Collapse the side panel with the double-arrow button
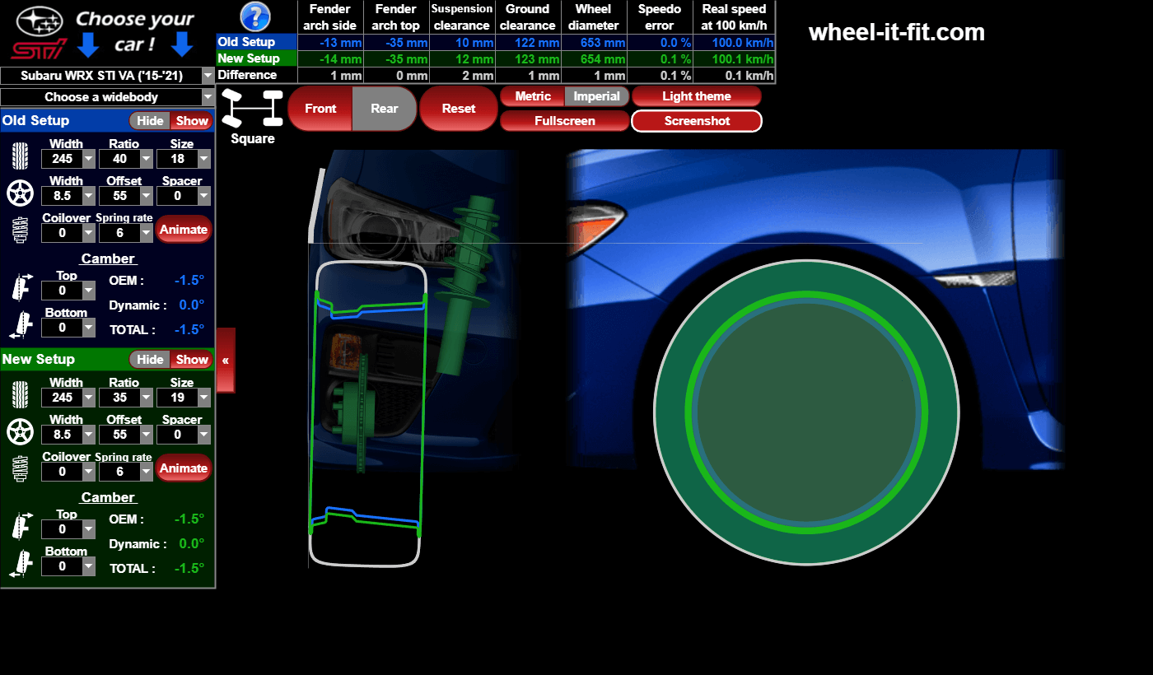Viewport: 1153px width, 675px height. 225,361
